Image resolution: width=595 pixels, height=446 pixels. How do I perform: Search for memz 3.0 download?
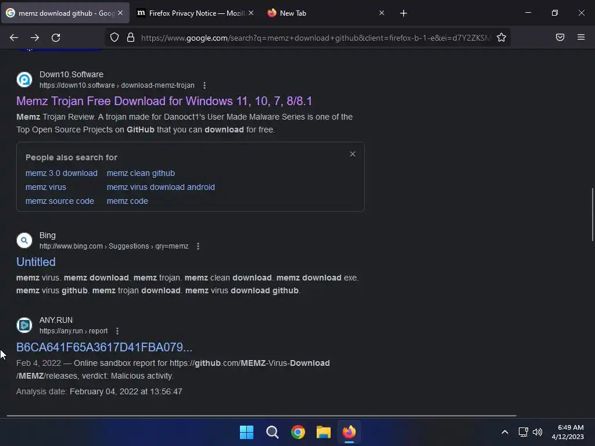(62, 173)
